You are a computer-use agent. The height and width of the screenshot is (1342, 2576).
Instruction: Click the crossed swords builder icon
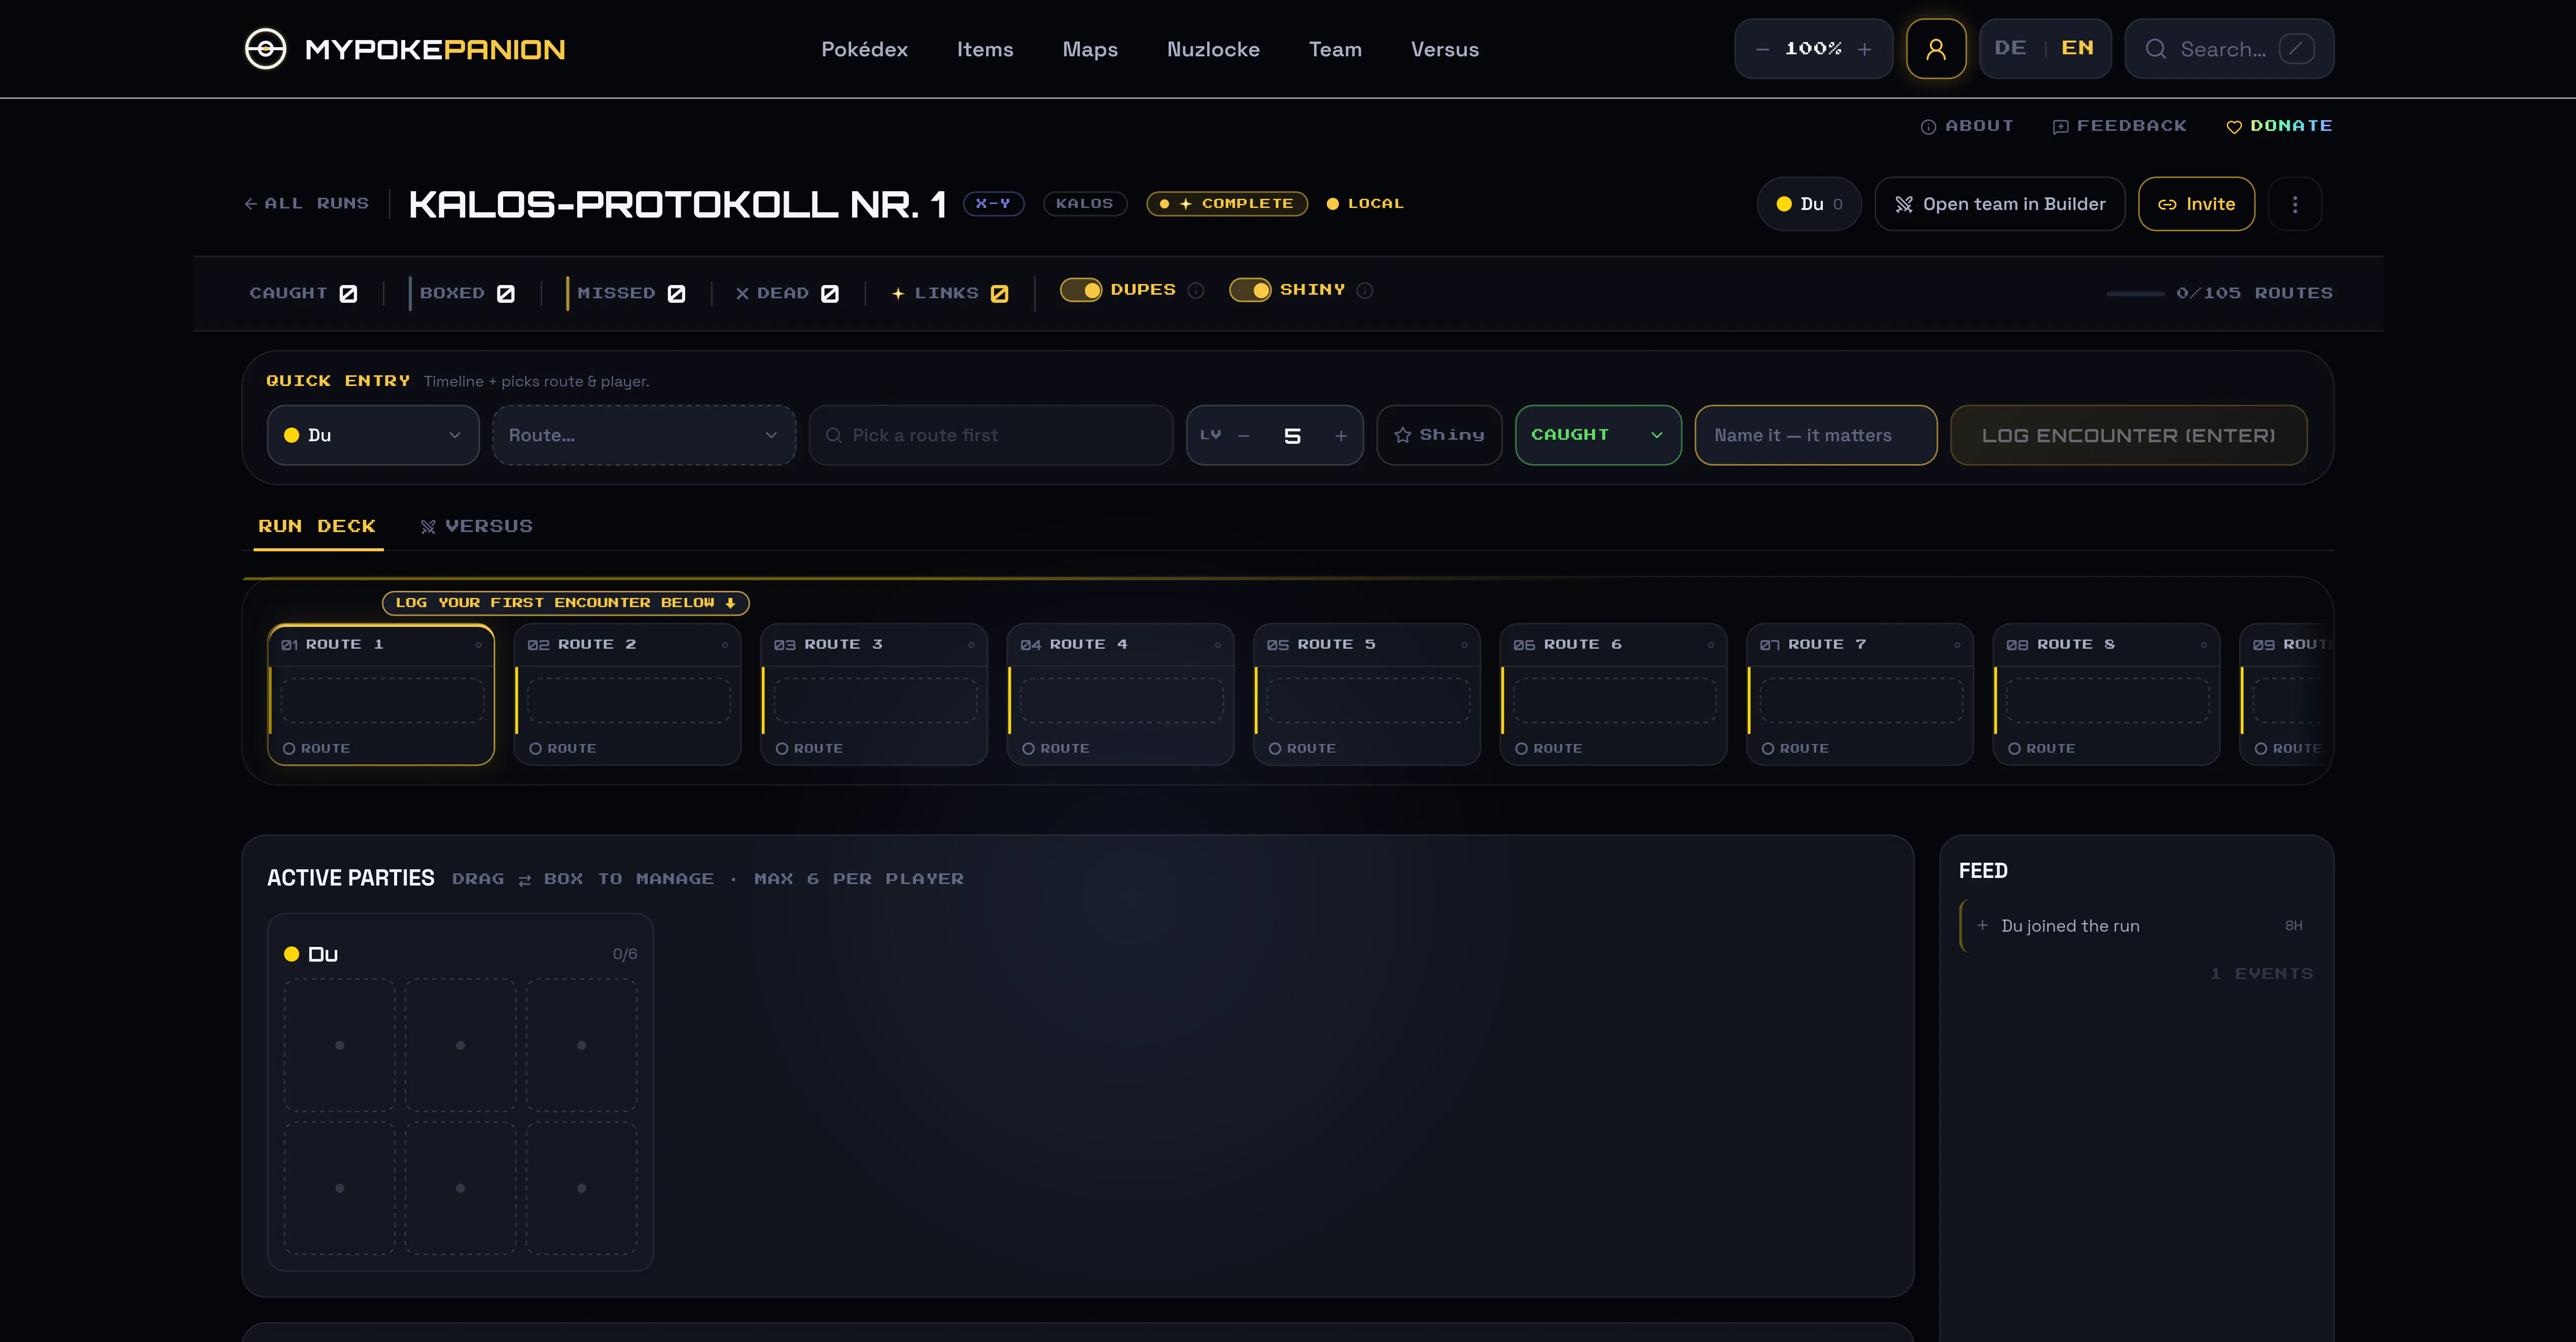pyautogui.click(x=1904, y=204)
